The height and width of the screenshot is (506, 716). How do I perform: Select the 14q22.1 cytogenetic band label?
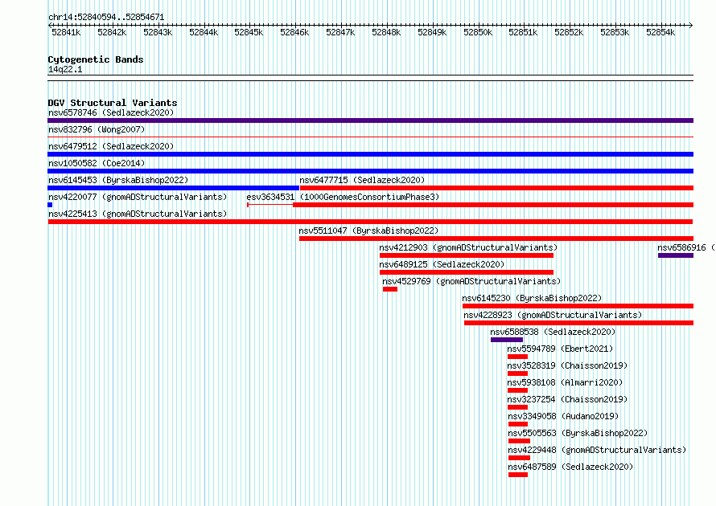click(65, 69)
